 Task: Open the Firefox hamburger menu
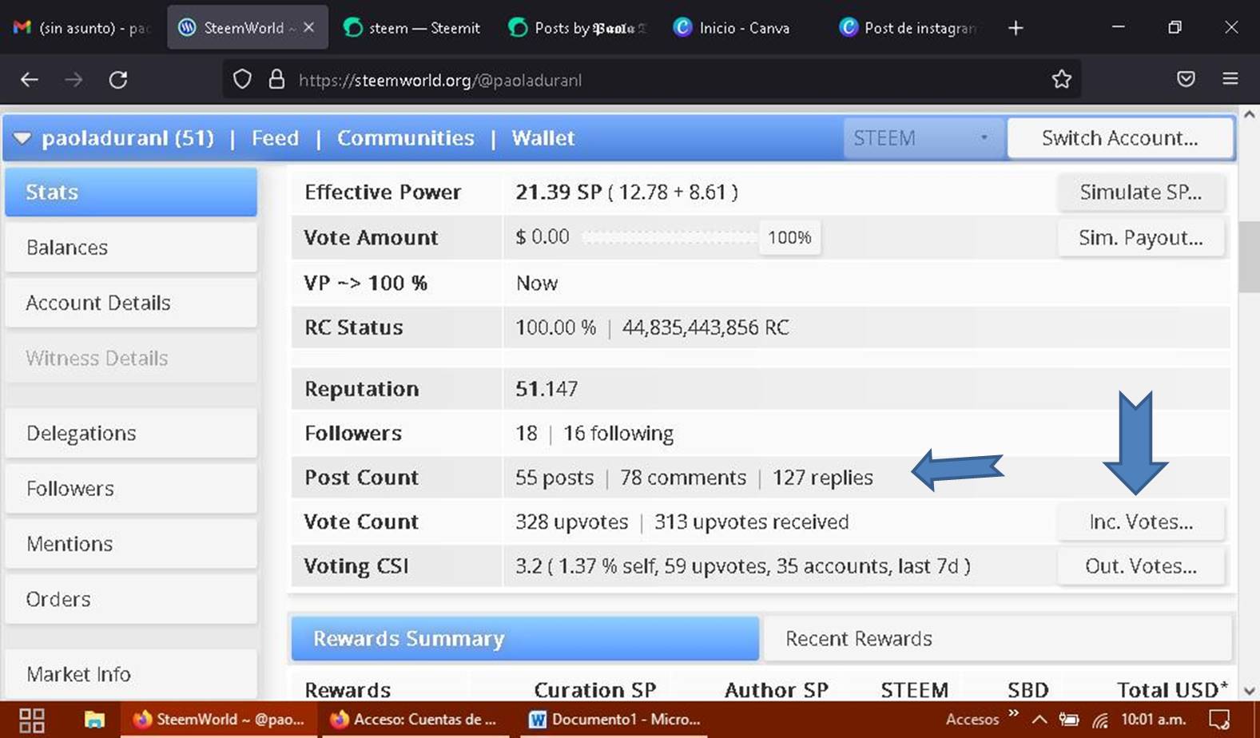coord(1230,79)
